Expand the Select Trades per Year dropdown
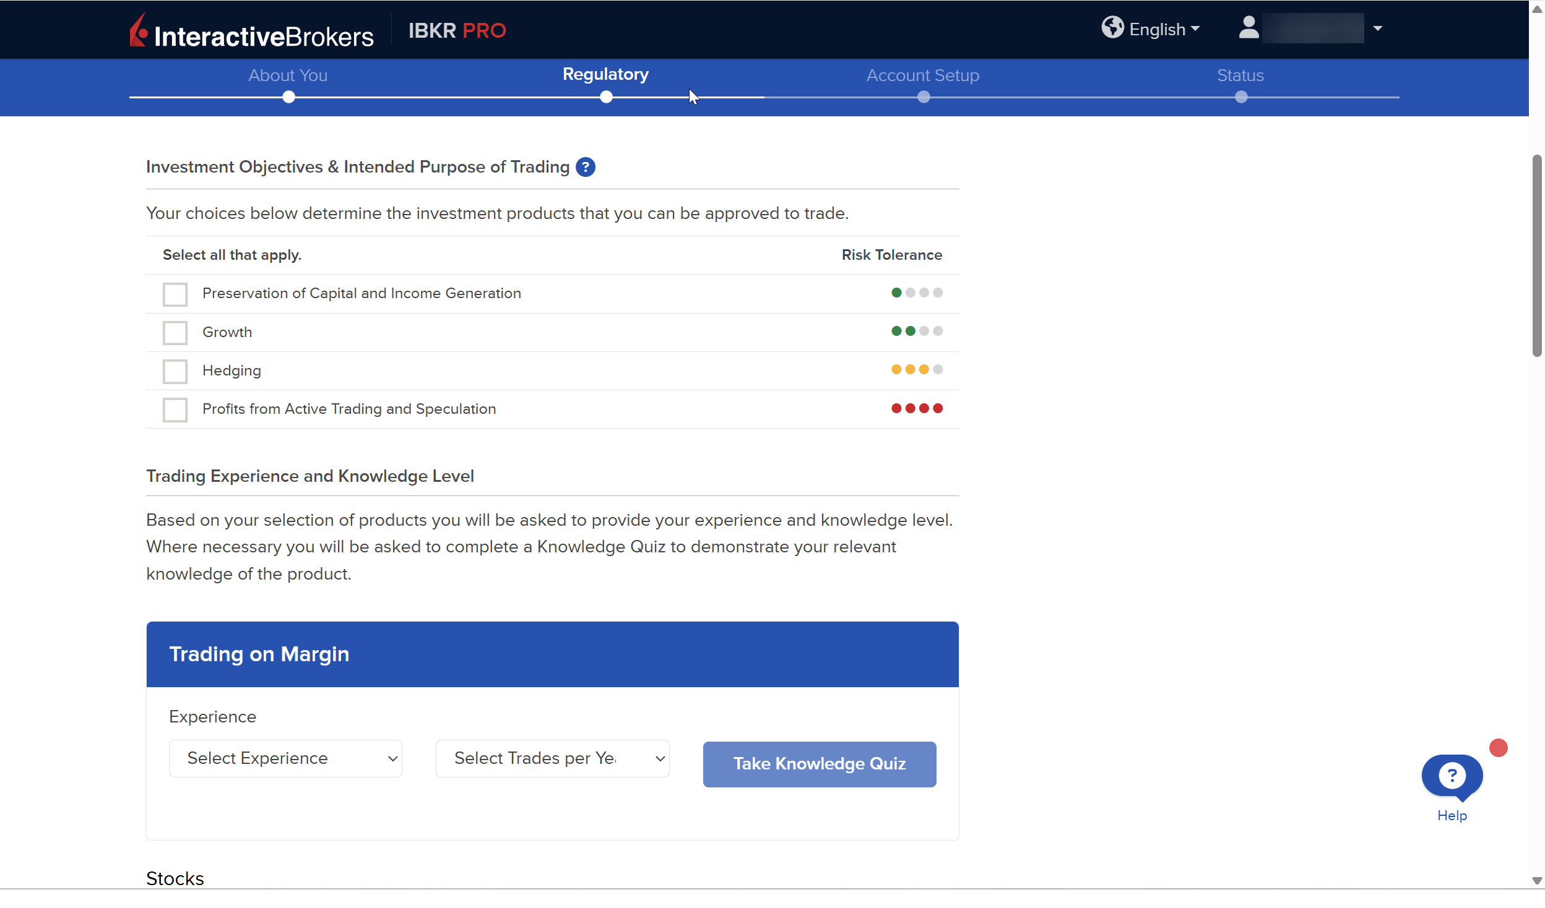1545x908 pixels. [x=552, y=758]
